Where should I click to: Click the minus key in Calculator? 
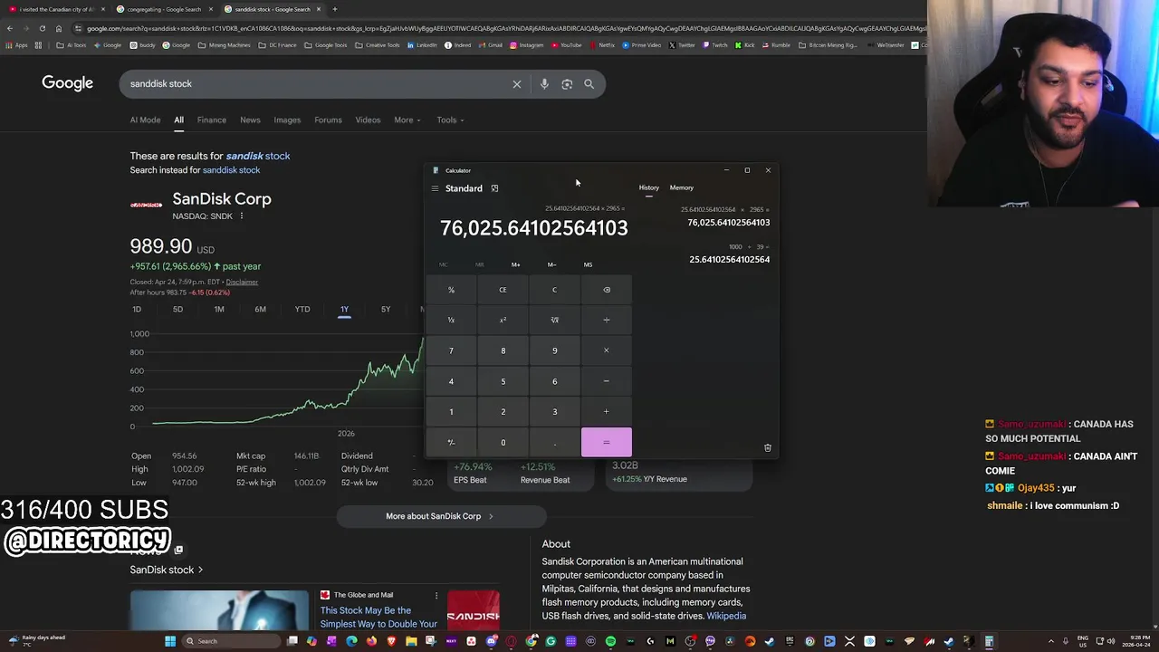(x=607, y=381)
